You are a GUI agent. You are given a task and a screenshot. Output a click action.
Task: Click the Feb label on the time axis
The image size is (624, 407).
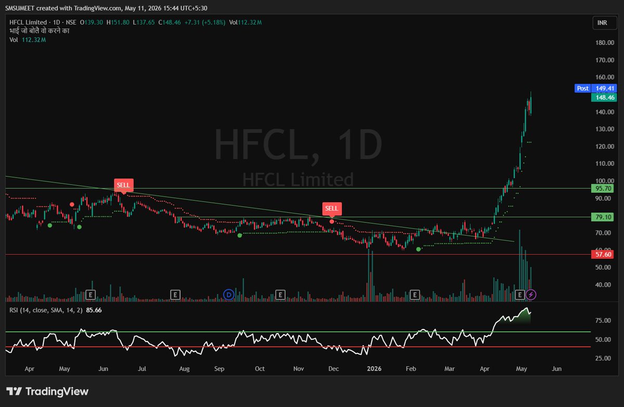pos(411,368)
